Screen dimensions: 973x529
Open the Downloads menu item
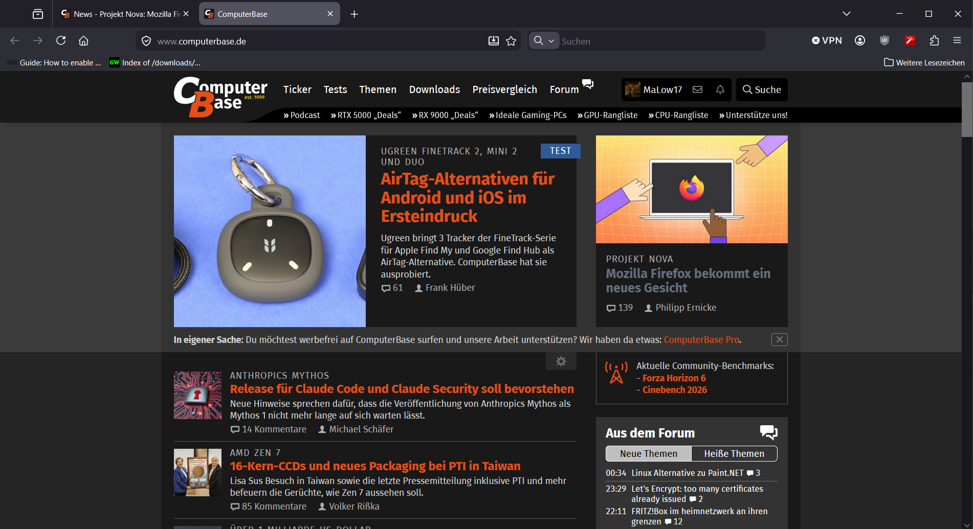tap(434, 89)
